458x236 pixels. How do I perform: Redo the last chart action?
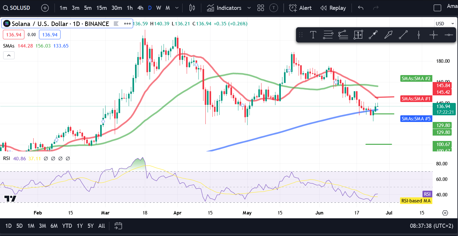coord(376,8)
